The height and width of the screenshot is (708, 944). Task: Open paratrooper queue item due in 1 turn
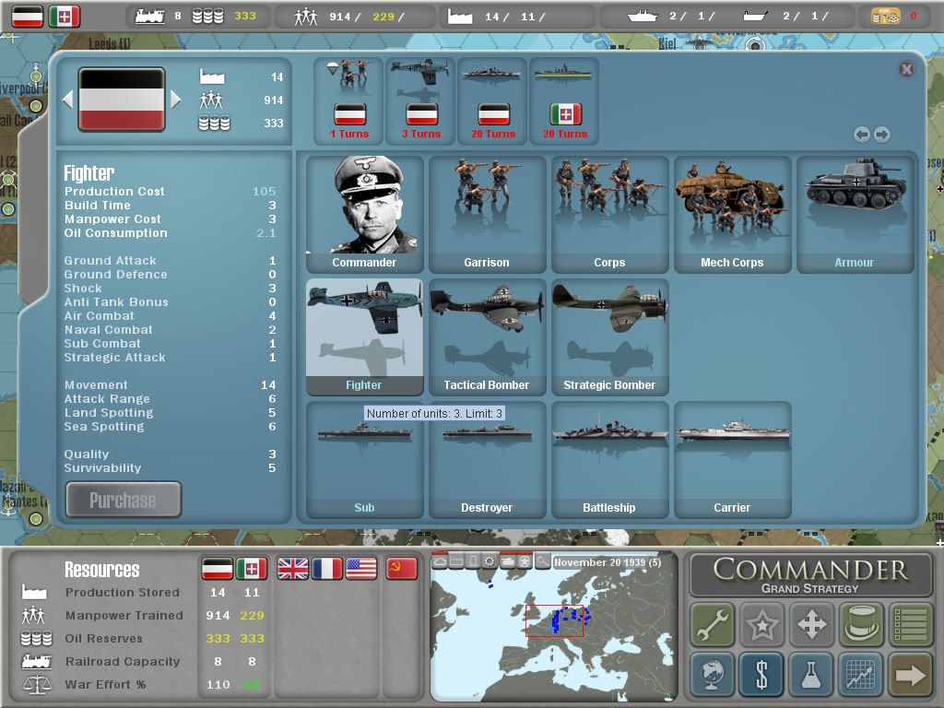pos(348,101)
